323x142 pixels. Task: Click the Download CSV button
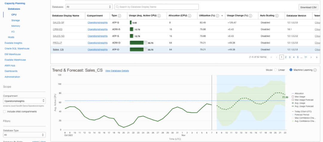[308, 7]
